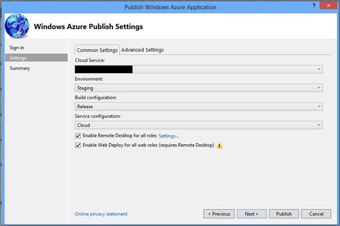The height and width of the screenshot is (226, 340).
Task: Click the Previous button
Action: pos(219,214)
